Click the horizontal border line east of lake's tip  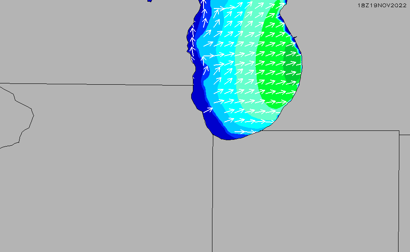pyautogui.click(x=331, y=130)
